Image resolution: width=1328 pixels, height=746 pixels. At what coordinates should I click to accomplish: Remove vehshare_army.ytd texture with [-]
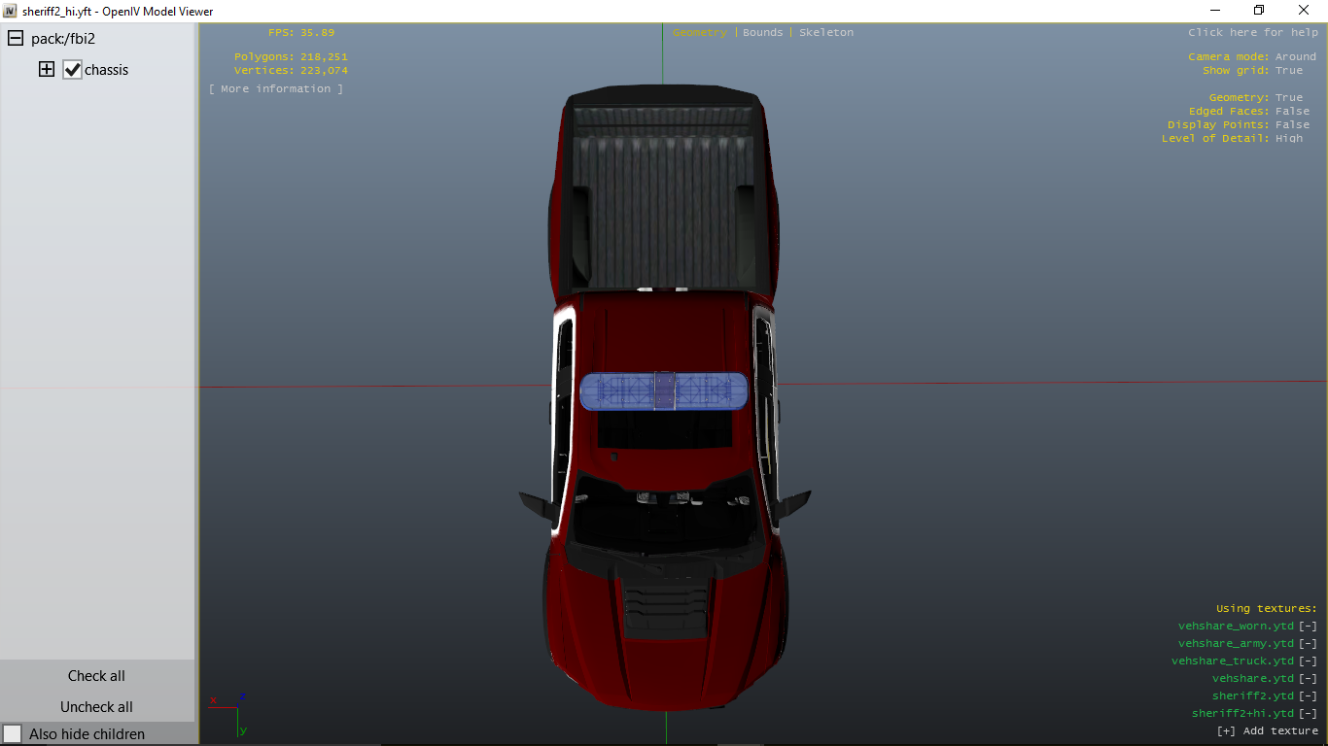click(x=1308, y=644)
